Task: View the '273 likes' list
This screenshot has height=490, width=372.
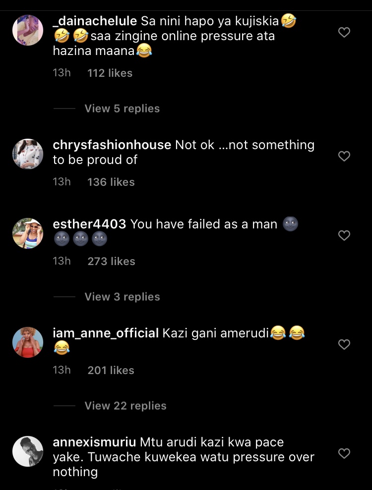Action: (x=111, y=261)
